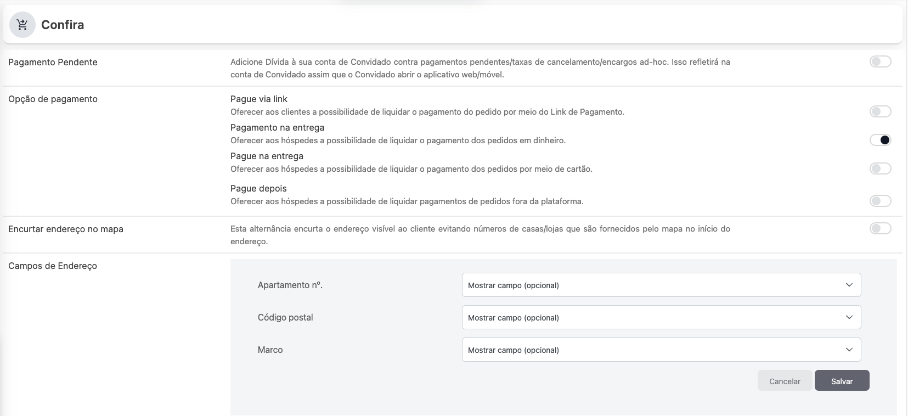Open the Marco visibility dropdown
Screen dimensions: 908x416
(661, 350)
